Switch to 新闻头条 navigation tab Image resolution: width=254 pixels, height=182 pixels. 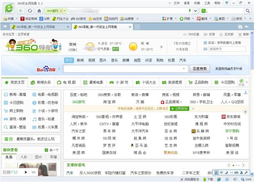(41, 82)
